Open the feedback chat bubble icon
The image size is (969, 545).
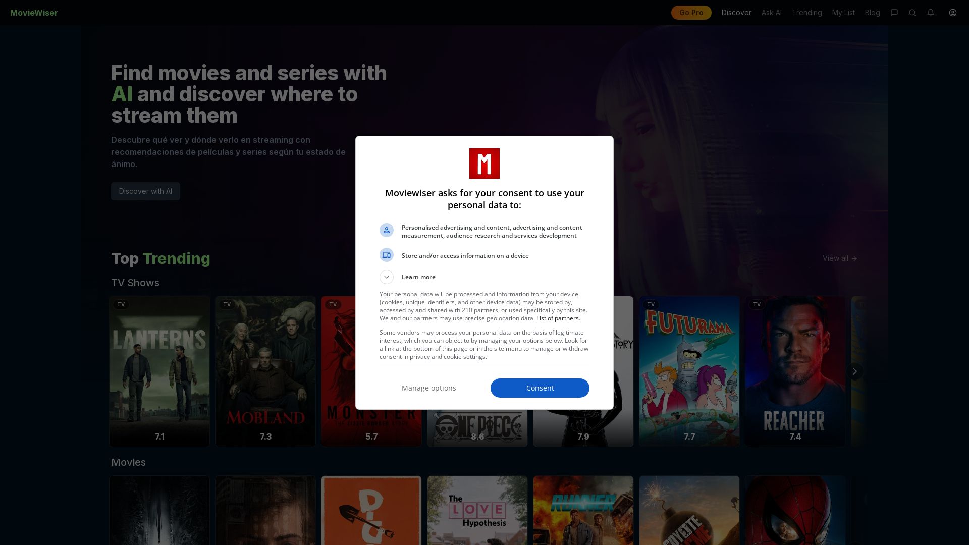(x=894, y=13)
